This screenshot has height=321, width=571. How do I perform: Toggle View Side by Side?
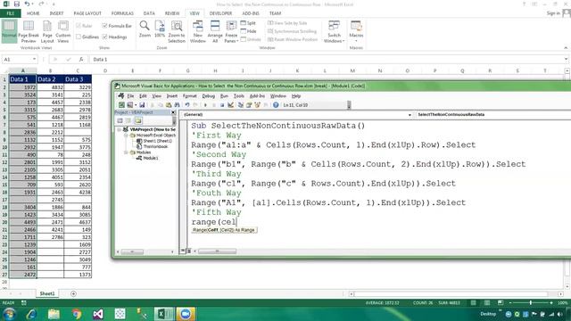(287, 23)
